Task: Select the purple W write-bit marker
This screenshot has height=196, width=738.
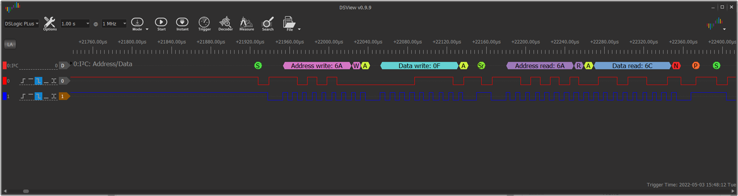Action: [356, 65]
